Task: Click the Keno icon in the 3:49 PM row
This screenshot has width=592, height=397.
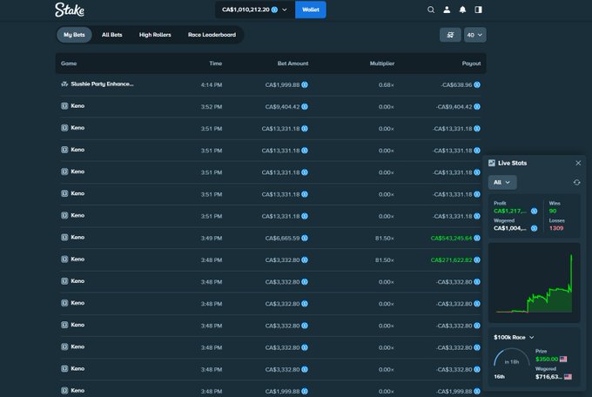Action: (x=64, y=237)
